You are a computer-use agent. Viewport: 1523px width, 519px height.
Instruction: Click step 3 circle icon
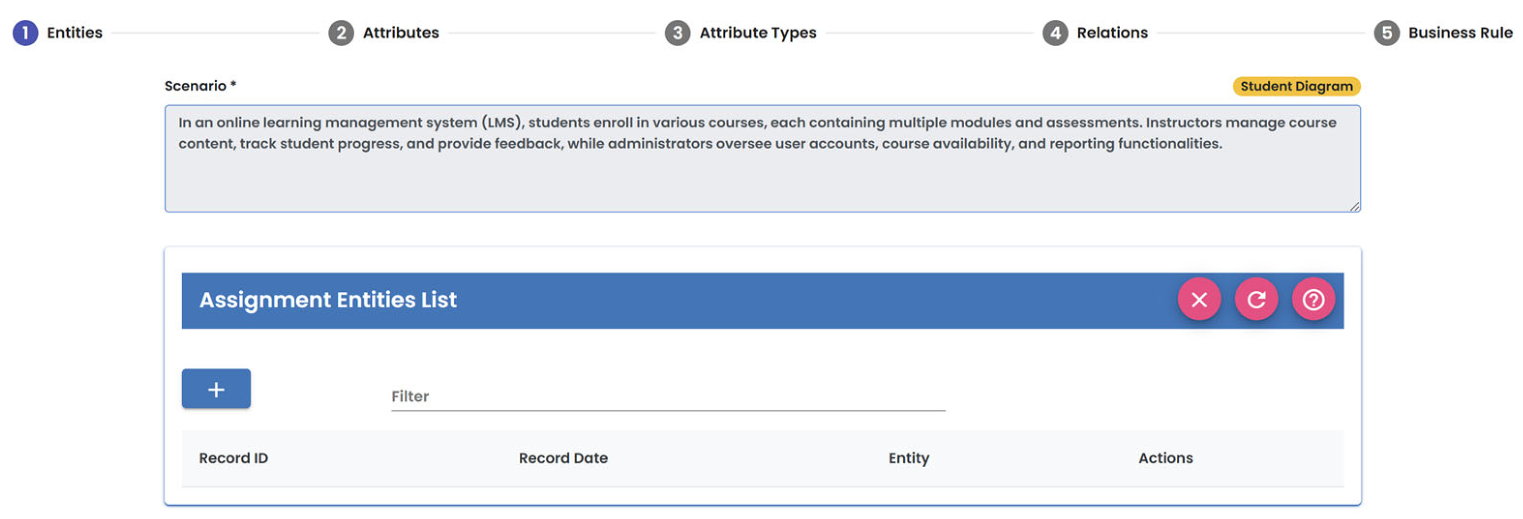677,33
